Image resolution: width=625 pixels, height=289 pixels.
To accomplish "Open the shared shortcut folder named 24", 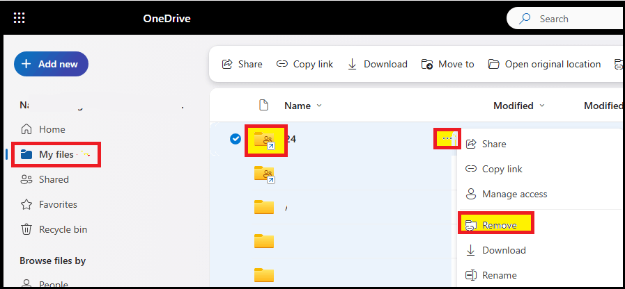I will 265,140.
